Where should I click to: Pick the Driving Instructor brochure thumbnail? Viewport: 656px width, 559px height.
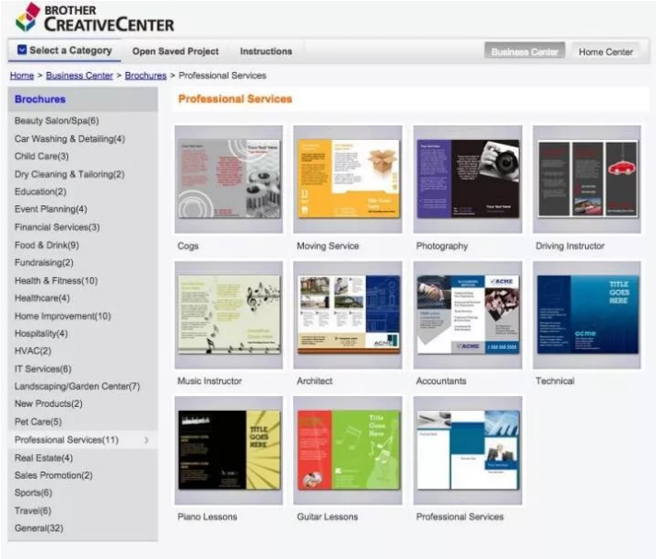[x=587, y=179]
